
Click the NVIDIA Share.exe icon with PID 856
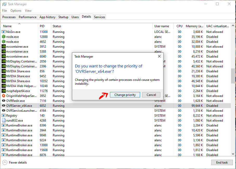4,71
